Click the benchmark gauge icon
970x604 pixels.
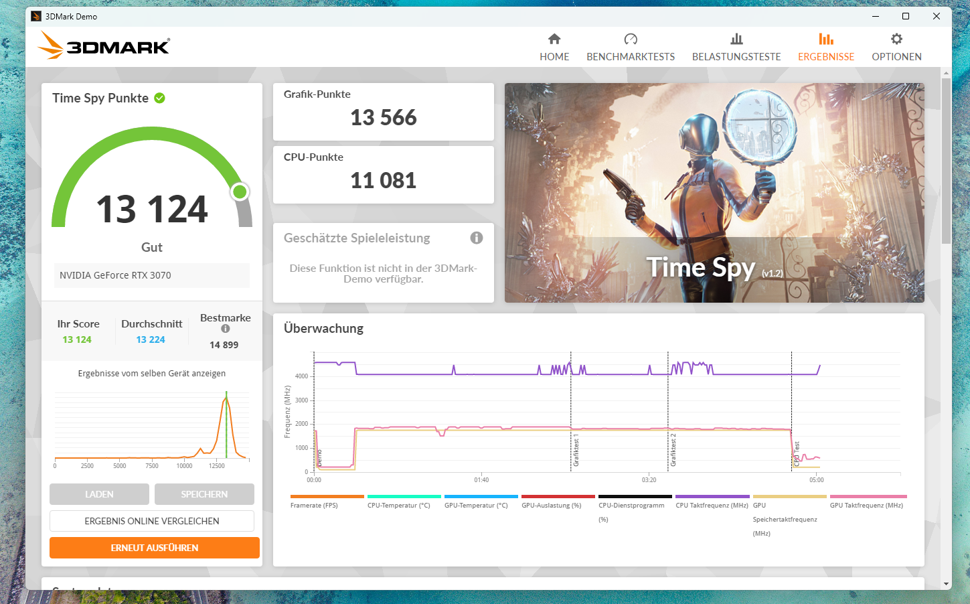631,39
